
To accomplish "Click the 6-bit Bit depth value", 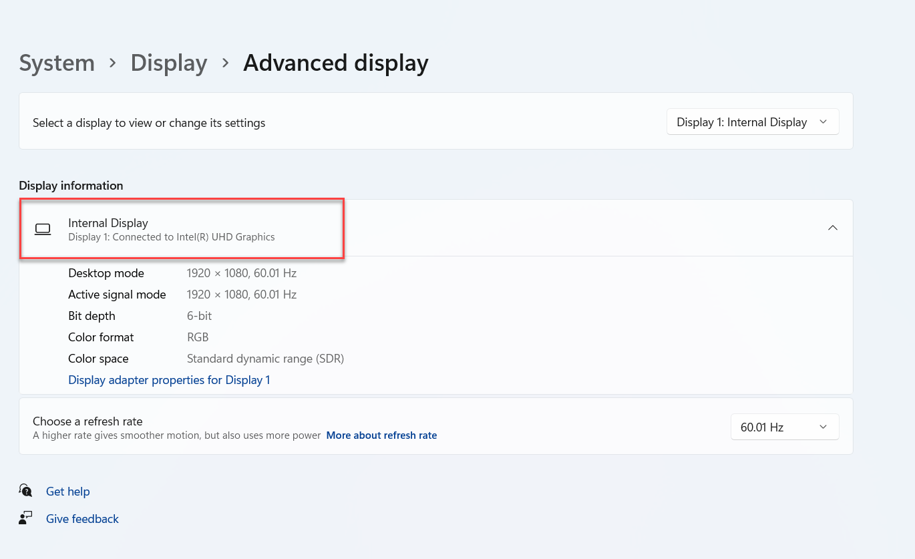I will [199, 316].
